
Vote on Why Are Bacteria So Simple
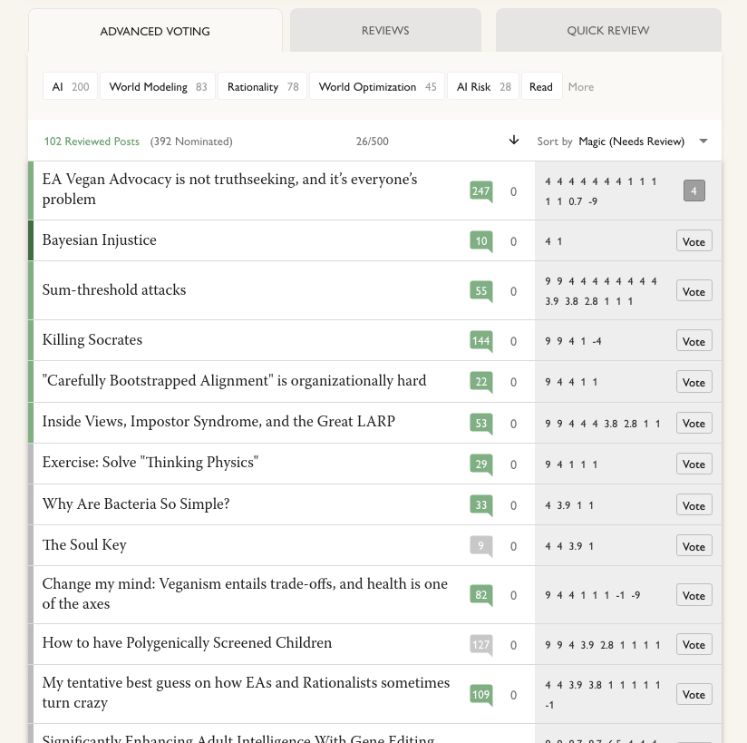[x=694, y=505]
